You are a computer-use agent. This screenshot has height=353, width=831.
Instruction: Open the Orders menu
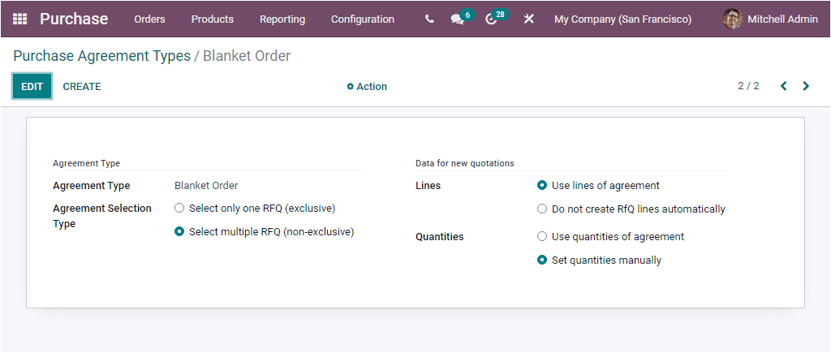tap(149, 19)
